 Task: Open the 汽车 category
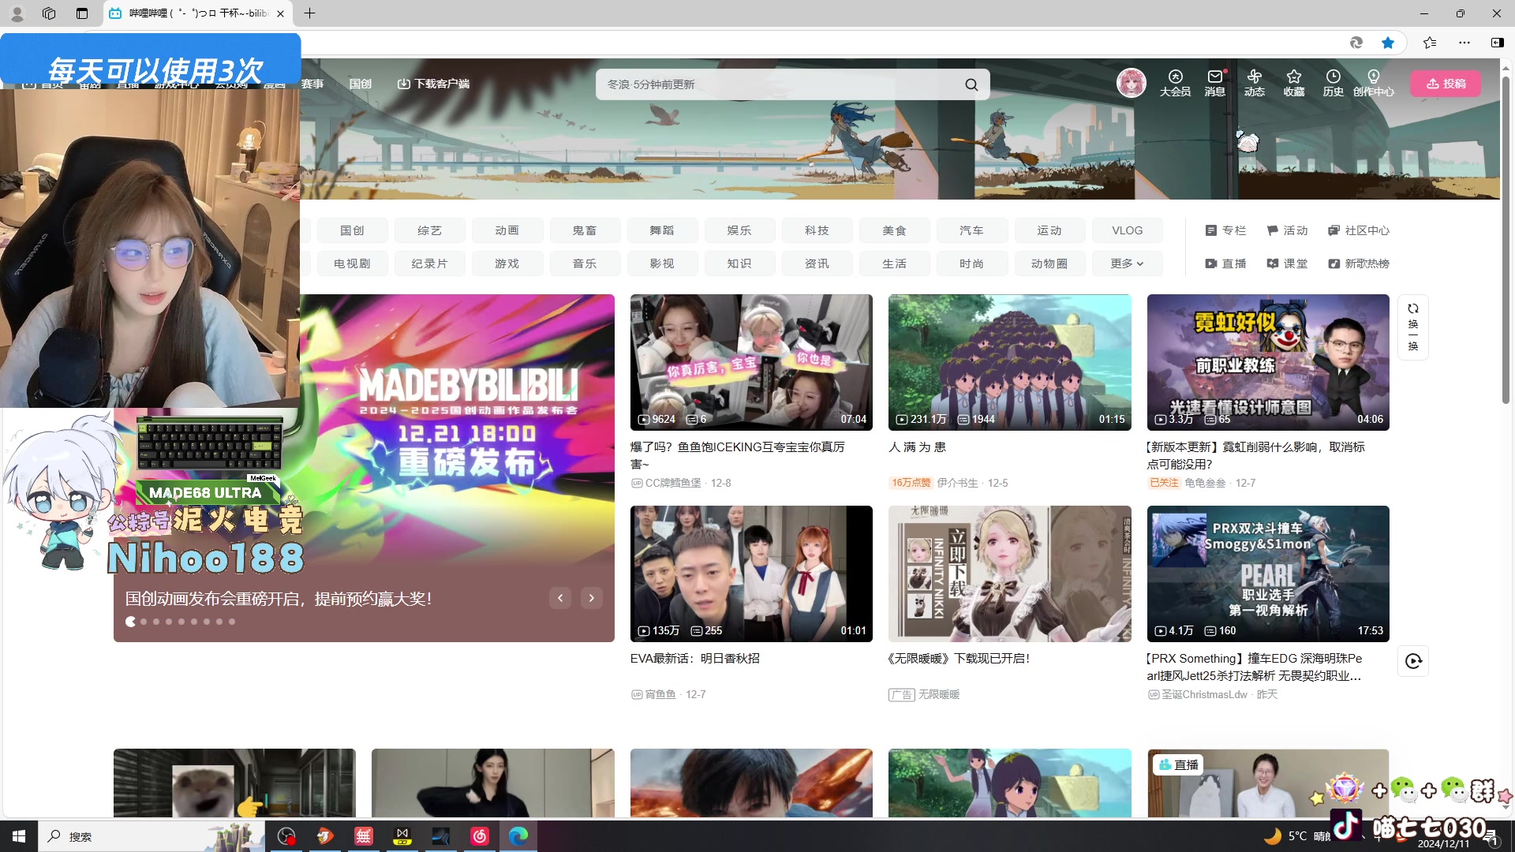pyautogui.click(x=972, y=230)
